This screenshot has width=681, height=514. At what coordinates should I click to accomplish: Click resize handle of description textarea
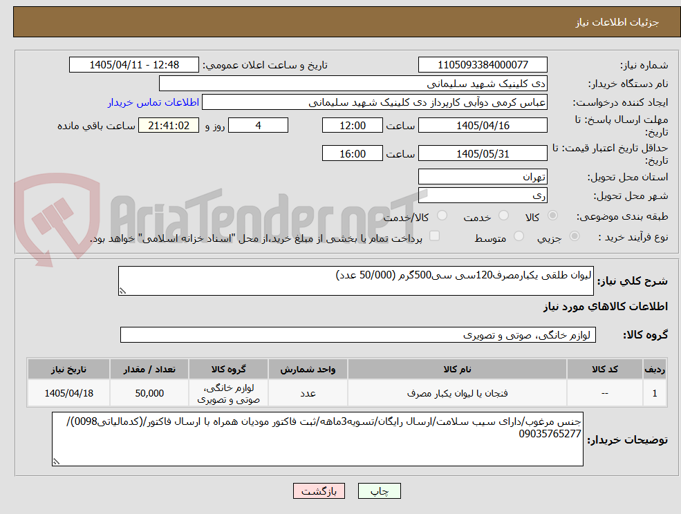tap(122, 292)
